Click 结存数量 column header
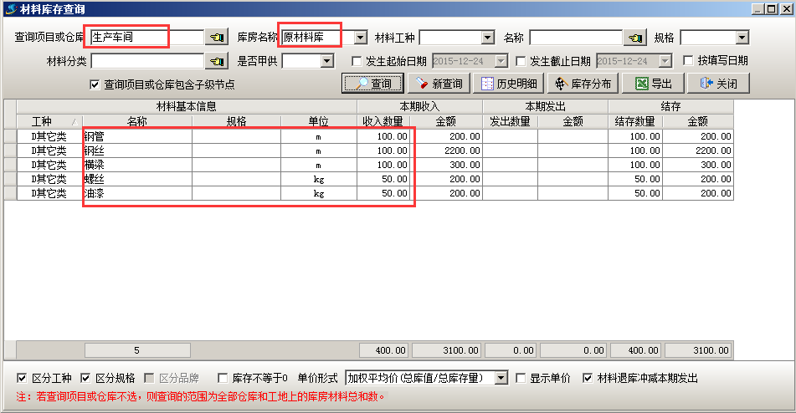This screenshot has width=796, height=413. pos(635,121)
